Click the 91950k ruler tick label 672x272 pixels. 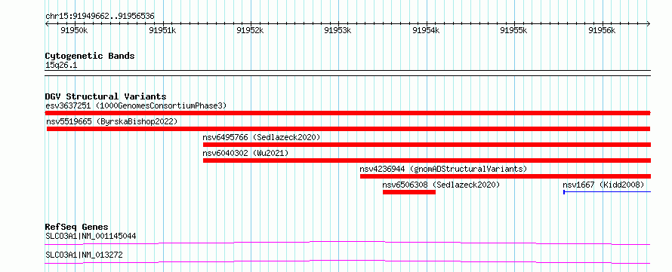[74, 30]
